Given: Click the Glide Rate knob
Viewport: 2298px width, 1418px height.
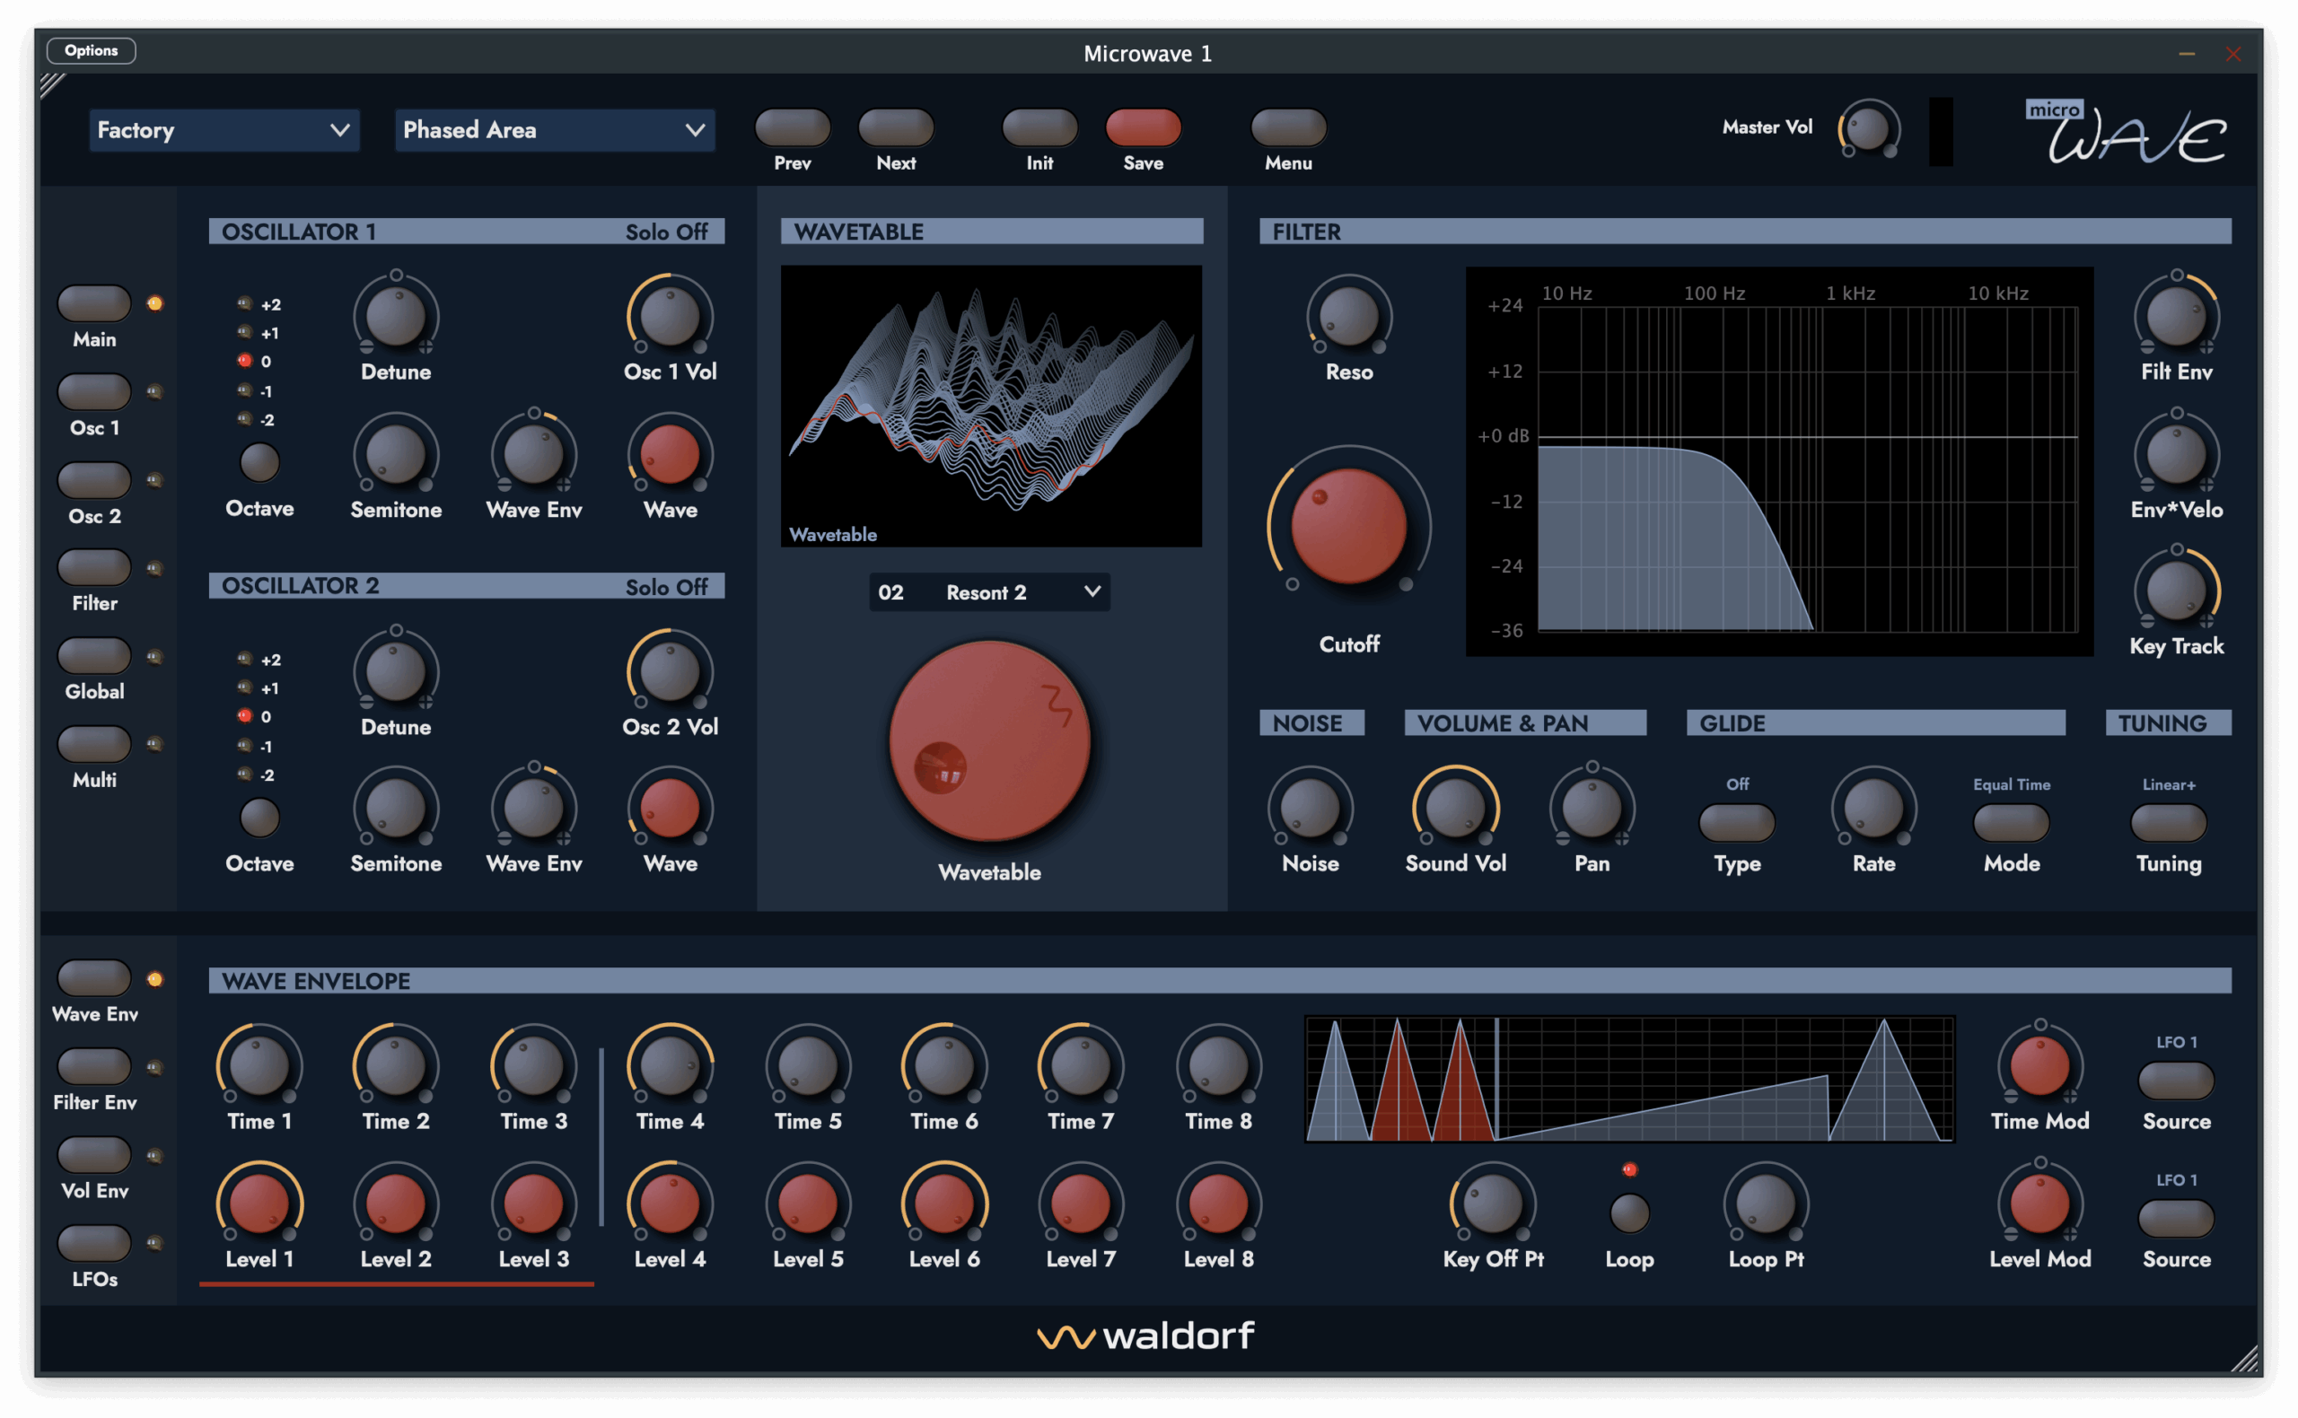Looking at the screenshot, I should click(1874, 809).
